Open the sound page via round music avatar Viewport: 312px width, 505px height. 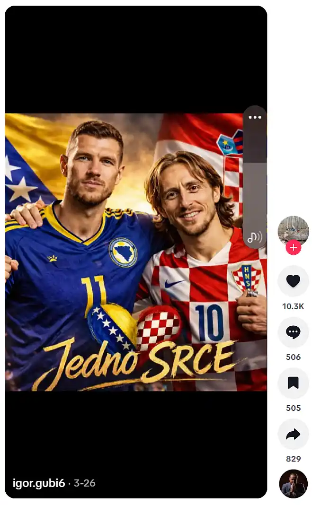tap(293, 484)
